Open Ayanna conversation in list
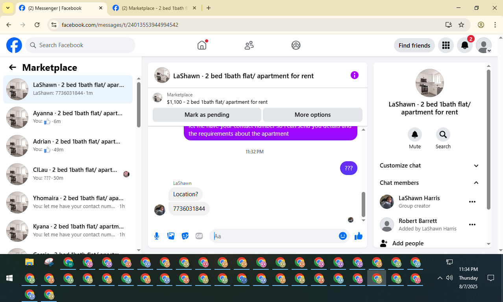Viewport: 503px width, 302px height. point(68,118)
